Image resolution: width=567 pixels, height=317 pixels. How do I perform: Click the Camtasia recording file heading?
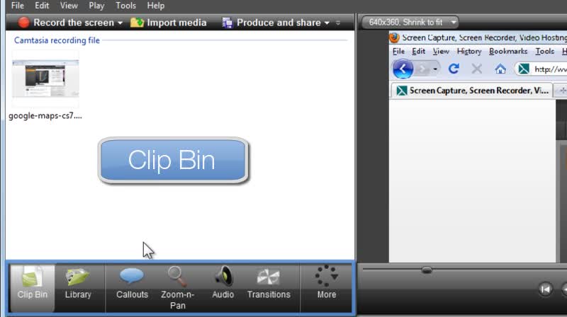(x=57, y=40)
